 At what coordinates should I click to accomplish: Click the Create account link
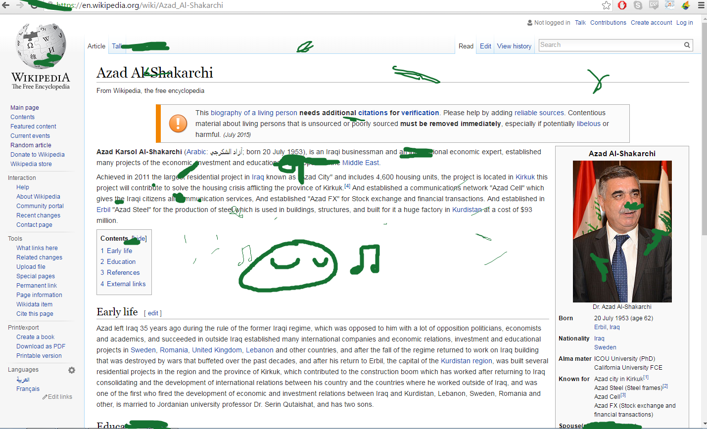tap(651, 23)
